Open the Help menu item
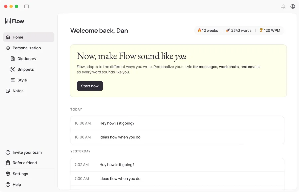 click(17, 184)
